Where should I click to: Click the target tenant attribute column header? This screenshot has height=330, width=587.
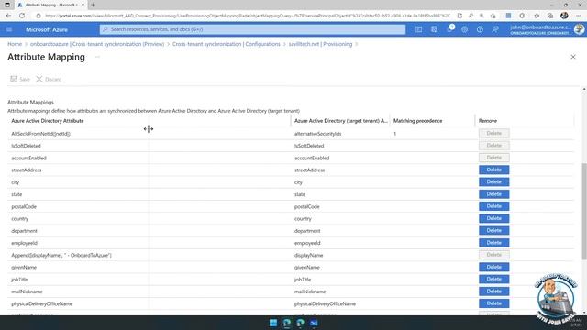click(x=341, y=121)
